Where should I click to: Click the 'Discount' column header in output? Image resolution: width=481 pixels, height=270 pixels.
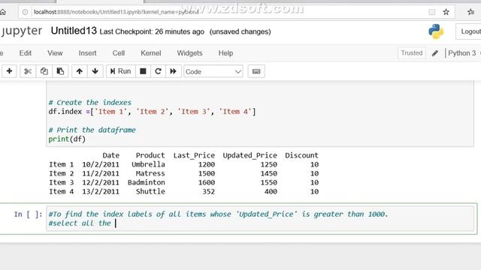coord(301,155)
